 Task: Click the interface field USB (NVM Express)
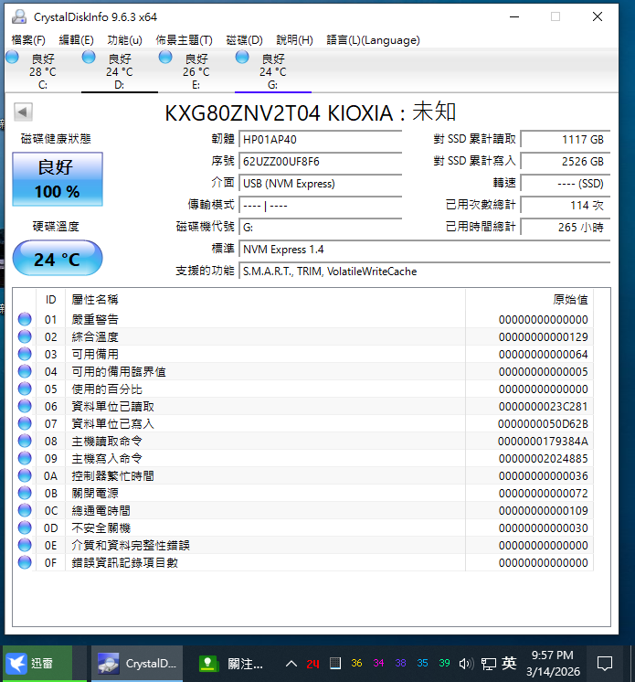point(320,183)
